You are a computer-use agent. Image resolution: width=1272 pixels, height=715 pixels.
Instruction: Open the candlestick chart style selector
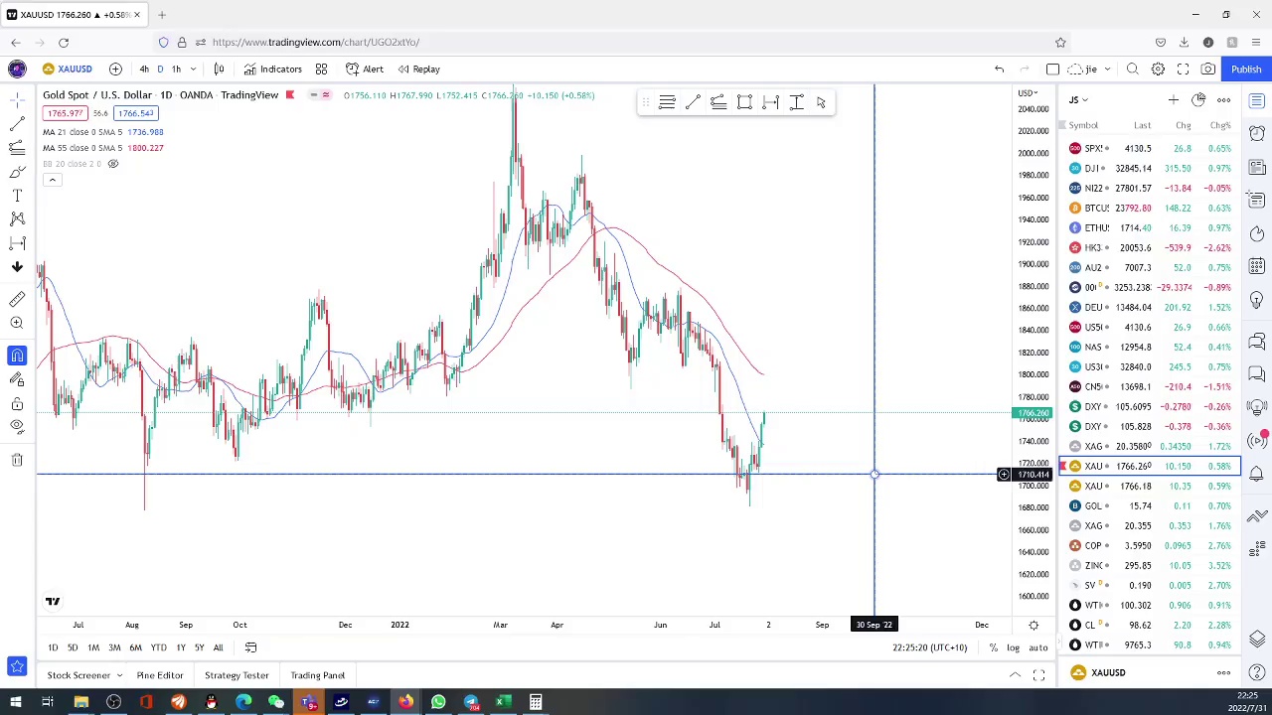(219, 69)
